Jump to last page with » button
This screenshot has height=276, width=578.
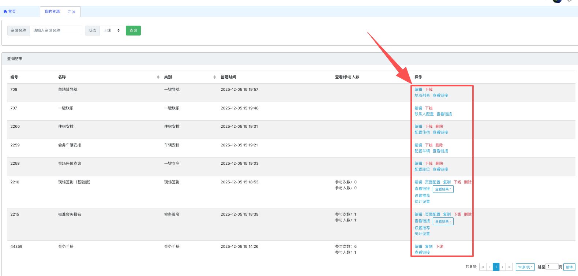click(509, 267)
